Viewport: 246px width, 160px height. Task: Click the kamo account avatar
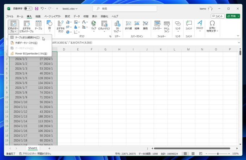tap(210, 9)
